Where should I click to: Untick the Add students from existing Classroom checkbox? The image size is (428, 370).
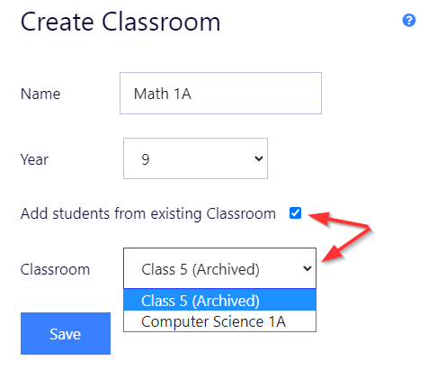click(x=295, y=213)
